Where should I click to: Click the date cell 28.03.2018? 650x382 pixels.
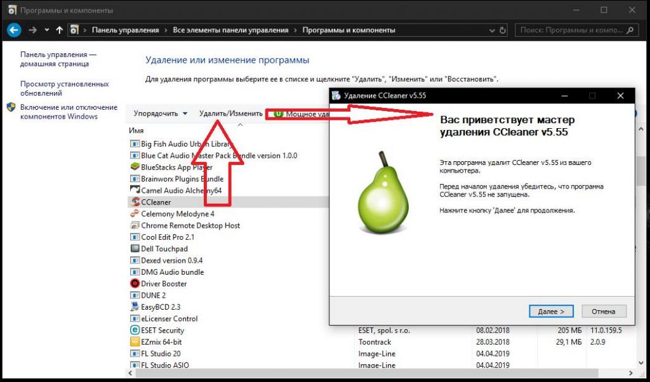tap(493, 342)
